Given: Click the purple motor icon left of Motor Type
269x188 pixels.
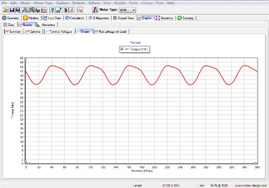Looking at the screenshot, I should coord(95,10).
